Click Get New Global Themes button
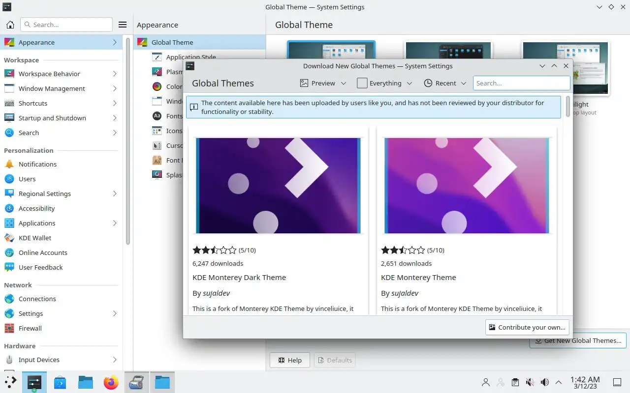630x393 pixels. click(x=578, y=340)
